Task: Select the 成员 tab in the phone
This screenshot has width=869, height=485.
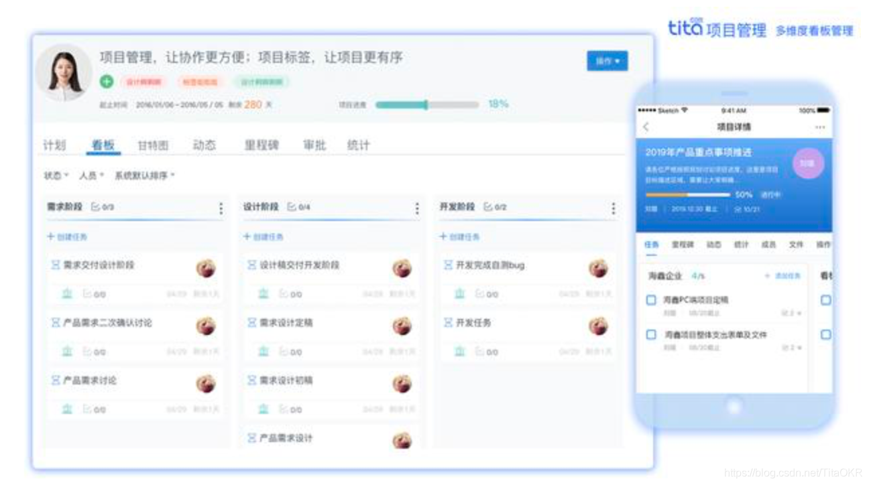Action: (768, 245)
